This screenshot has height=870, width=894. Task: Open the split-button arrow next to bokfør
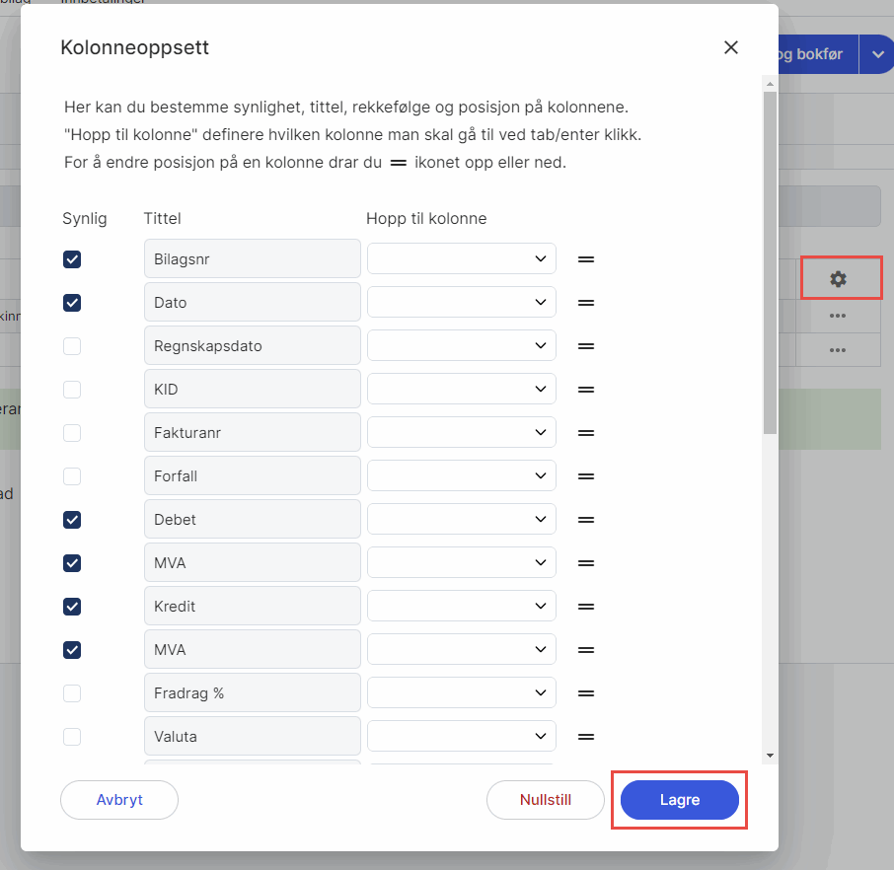pyautogui.click(x=876, y=54)
